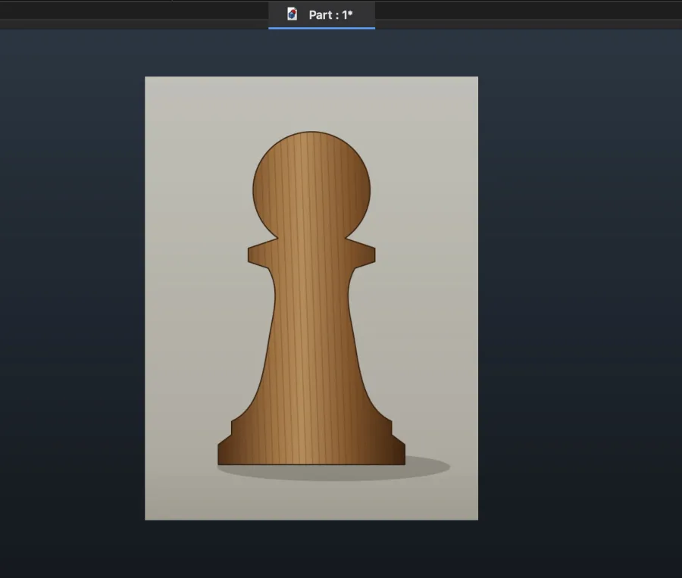Screen dimensions: 682x578
Task: Click the image plane's top-left corner
Action: click(x=145, y=77)
